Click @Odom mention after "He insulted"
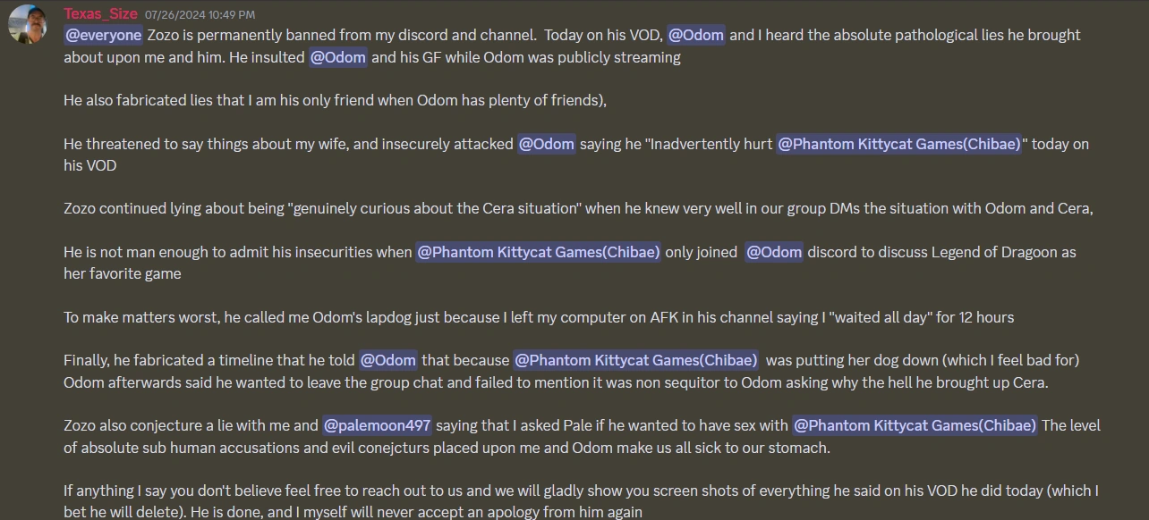This screenshot has height=520, width=1149. click(x=337, y=57)
